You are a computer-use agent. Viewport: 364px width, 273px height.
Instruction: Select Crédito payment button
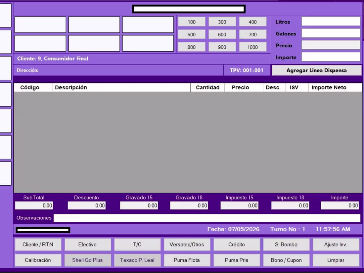point(237,245)
